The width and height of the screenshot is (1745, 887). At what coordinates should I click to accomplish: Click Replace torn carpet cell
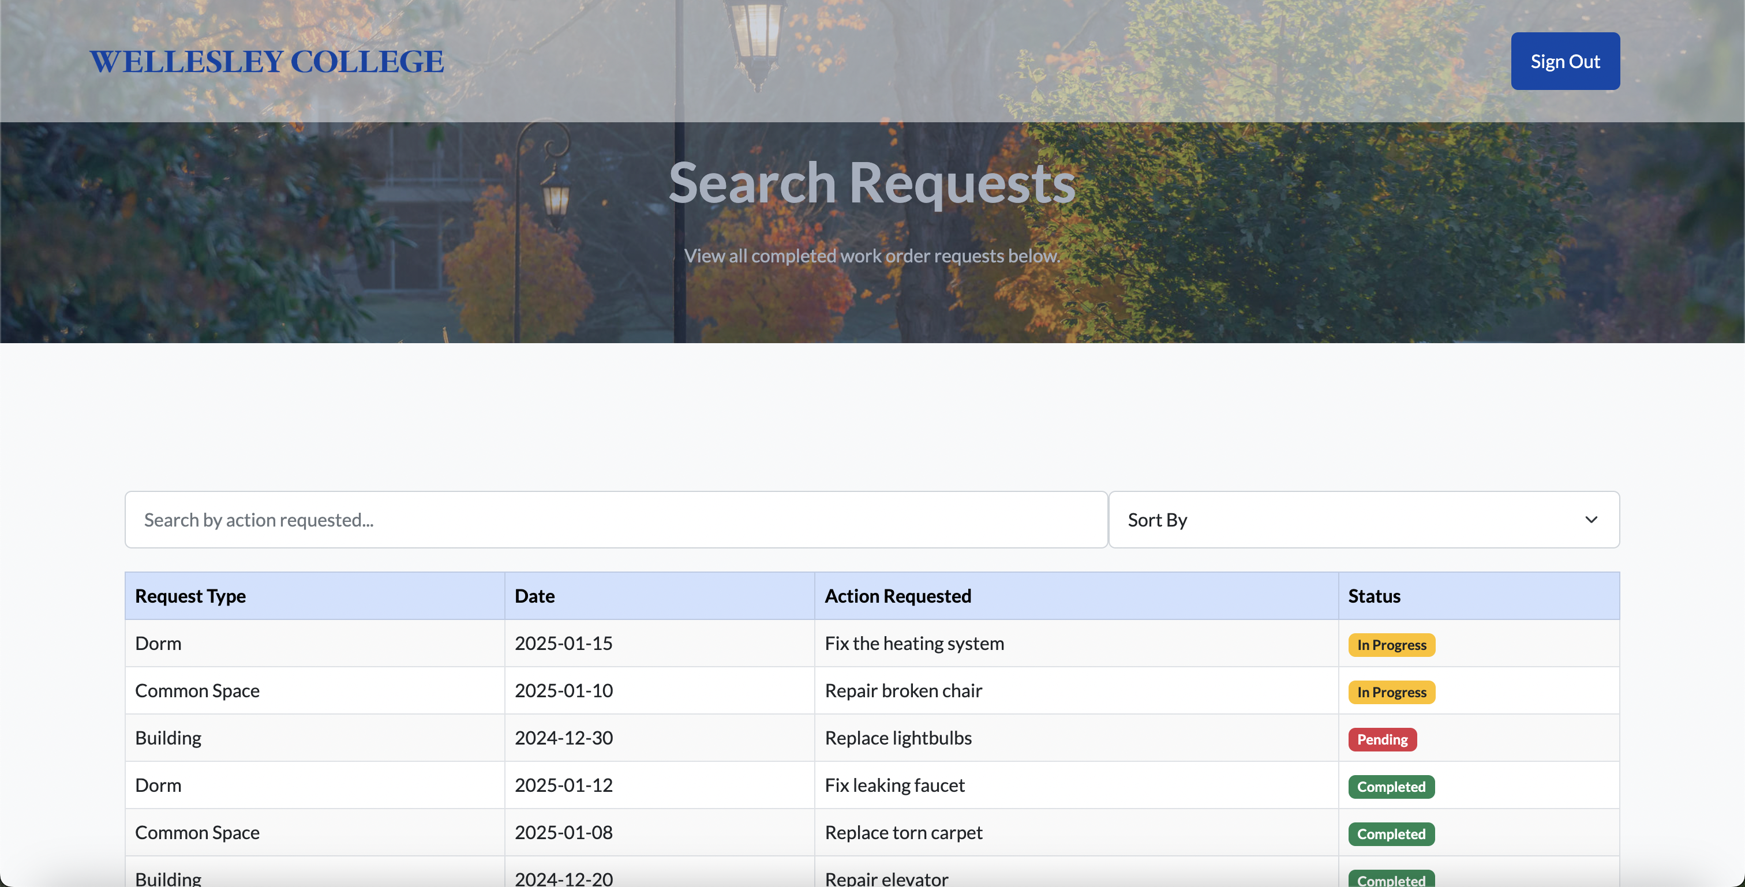(x=1076, y=832)
